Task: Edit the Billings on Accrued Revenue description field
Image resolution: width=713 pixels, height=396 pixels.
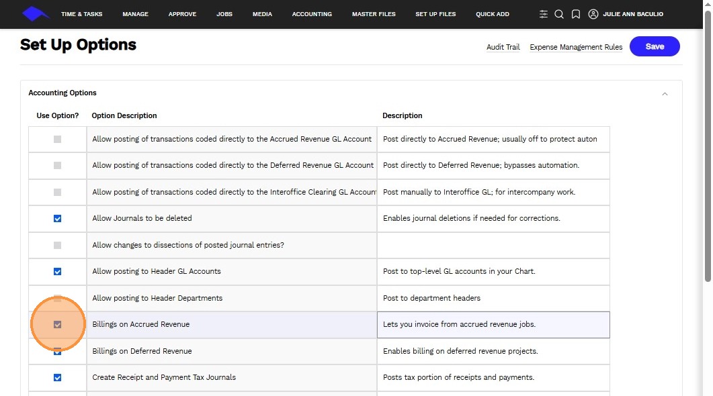Action: coord(493,325)
